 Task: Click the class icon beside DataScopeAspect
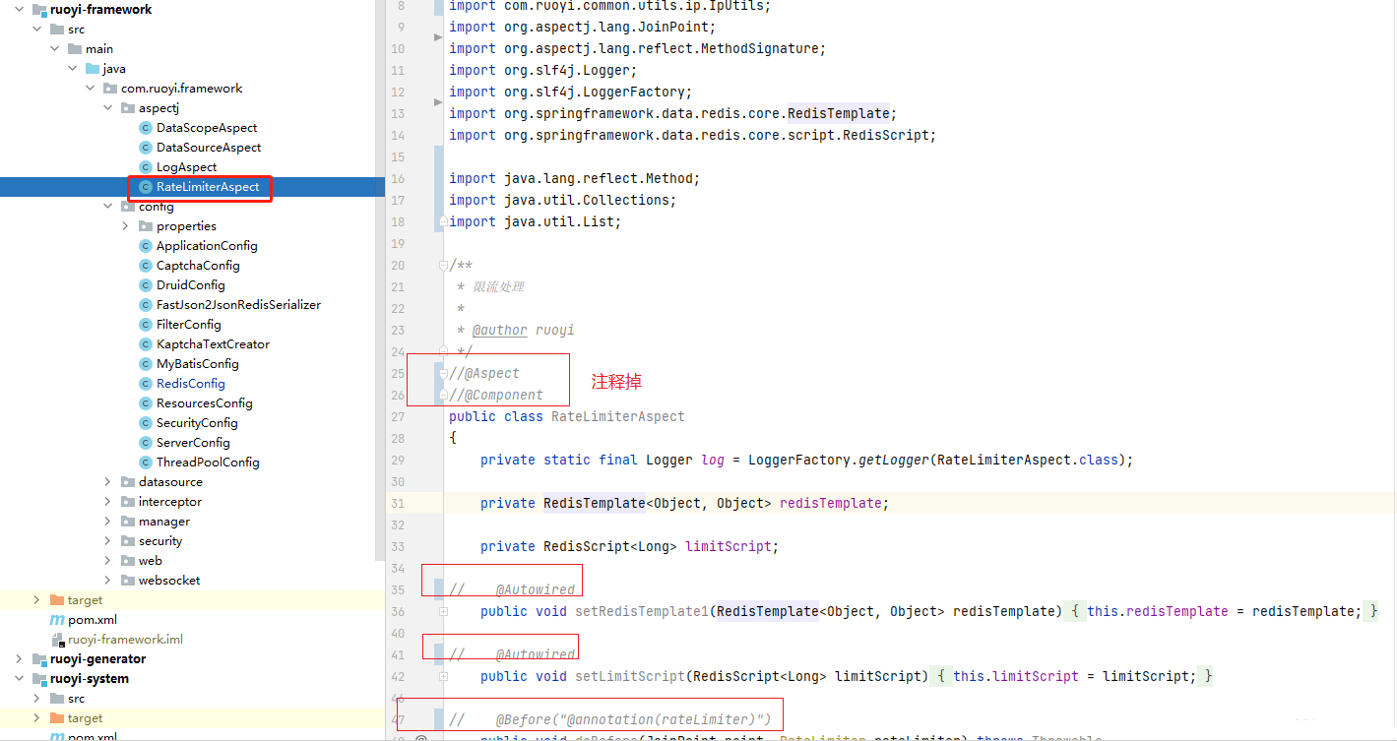coord(146,128)
